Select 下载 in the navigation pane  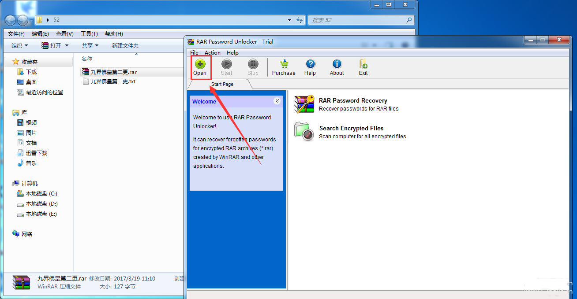[27, 72]
